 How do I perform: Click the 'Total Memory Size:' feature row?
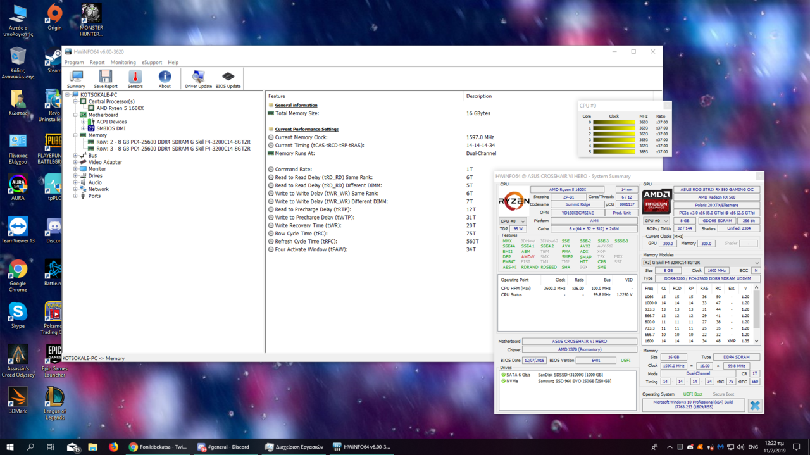coord(464,113)
